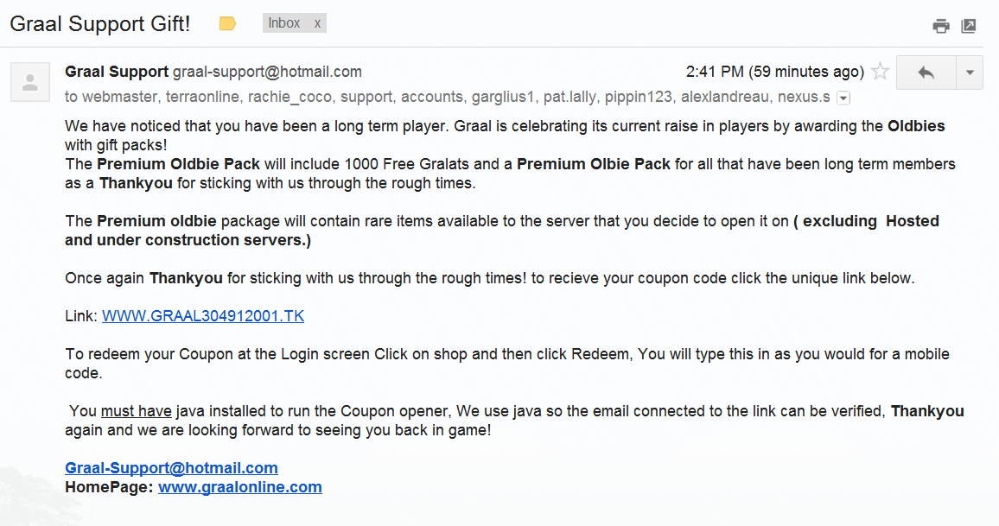
Task: Remove the Inbox label with x
Action: tap(317, 23)
